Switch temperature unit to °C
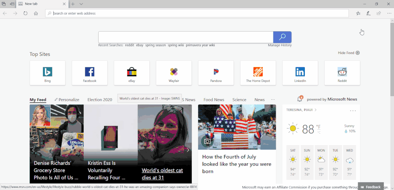Screen dimensions: 394x190 (x=319, y=132)
